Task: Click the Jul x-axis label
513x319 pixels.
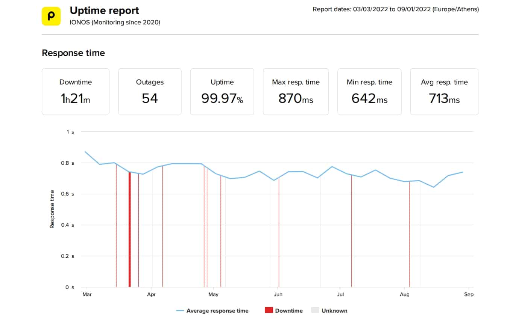Action: [x=340, y=295]
